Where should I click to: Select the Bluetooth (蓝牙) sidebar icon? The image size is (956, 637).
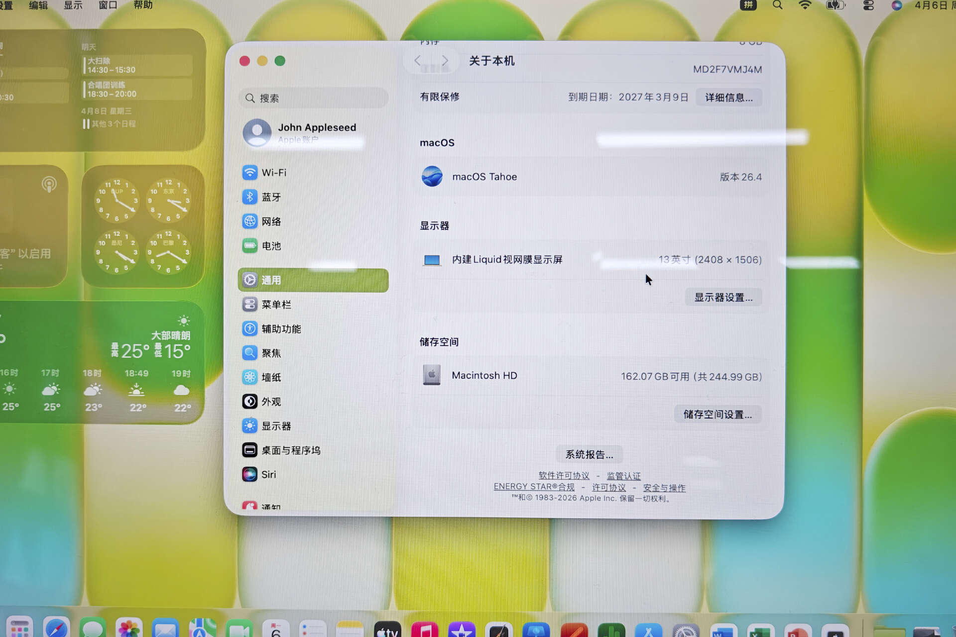coord(249,197)
